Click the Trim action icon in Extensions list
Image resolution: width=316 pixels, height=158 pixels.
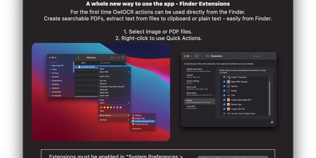click(228, 95)
